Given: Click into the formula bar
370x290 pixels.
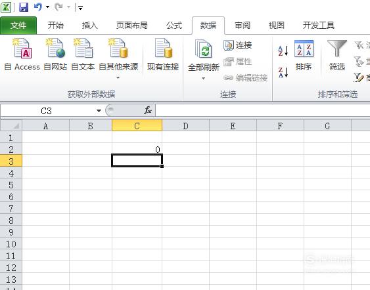Looking at the screenshot, I should point(262,110).
